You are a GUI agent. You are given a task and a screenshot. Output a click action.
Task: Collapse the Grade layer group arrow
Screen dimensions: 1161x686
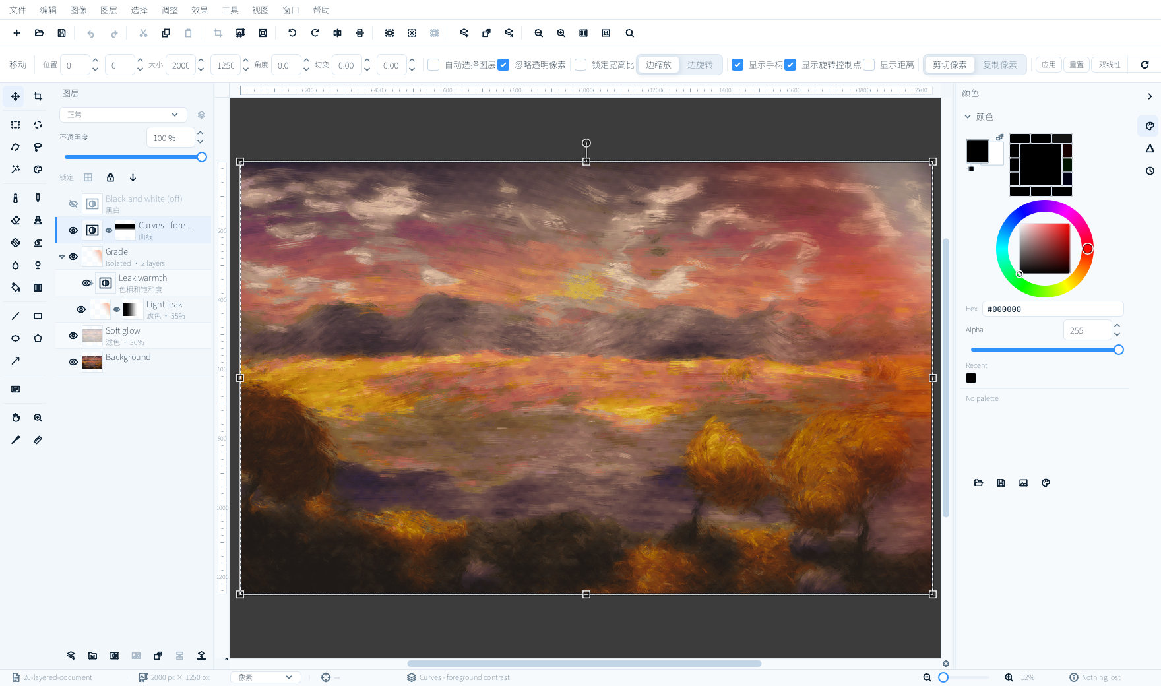[x=62, y=257]
